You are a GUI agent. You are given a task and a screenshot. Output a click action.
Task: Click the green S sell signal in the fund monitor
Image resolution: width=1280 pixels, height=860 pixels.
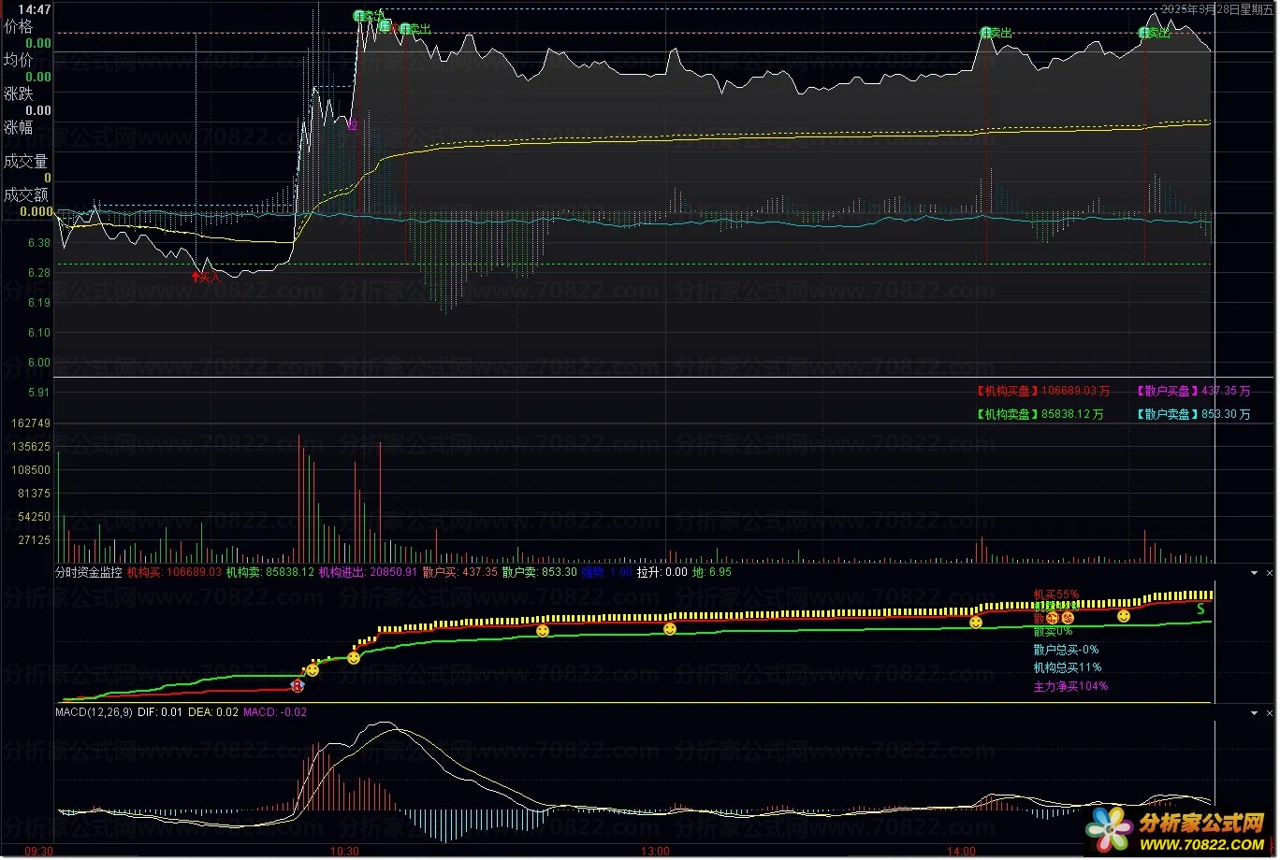(x=1201, y=609)
